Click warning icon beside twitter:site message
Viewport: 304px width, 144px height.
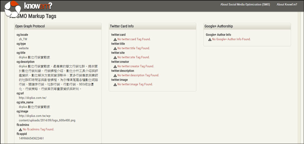[x=115, y=57]
